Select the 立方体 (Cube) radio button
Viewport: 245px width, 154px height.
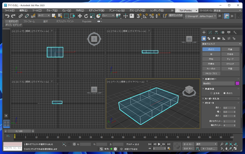point(211,93)
